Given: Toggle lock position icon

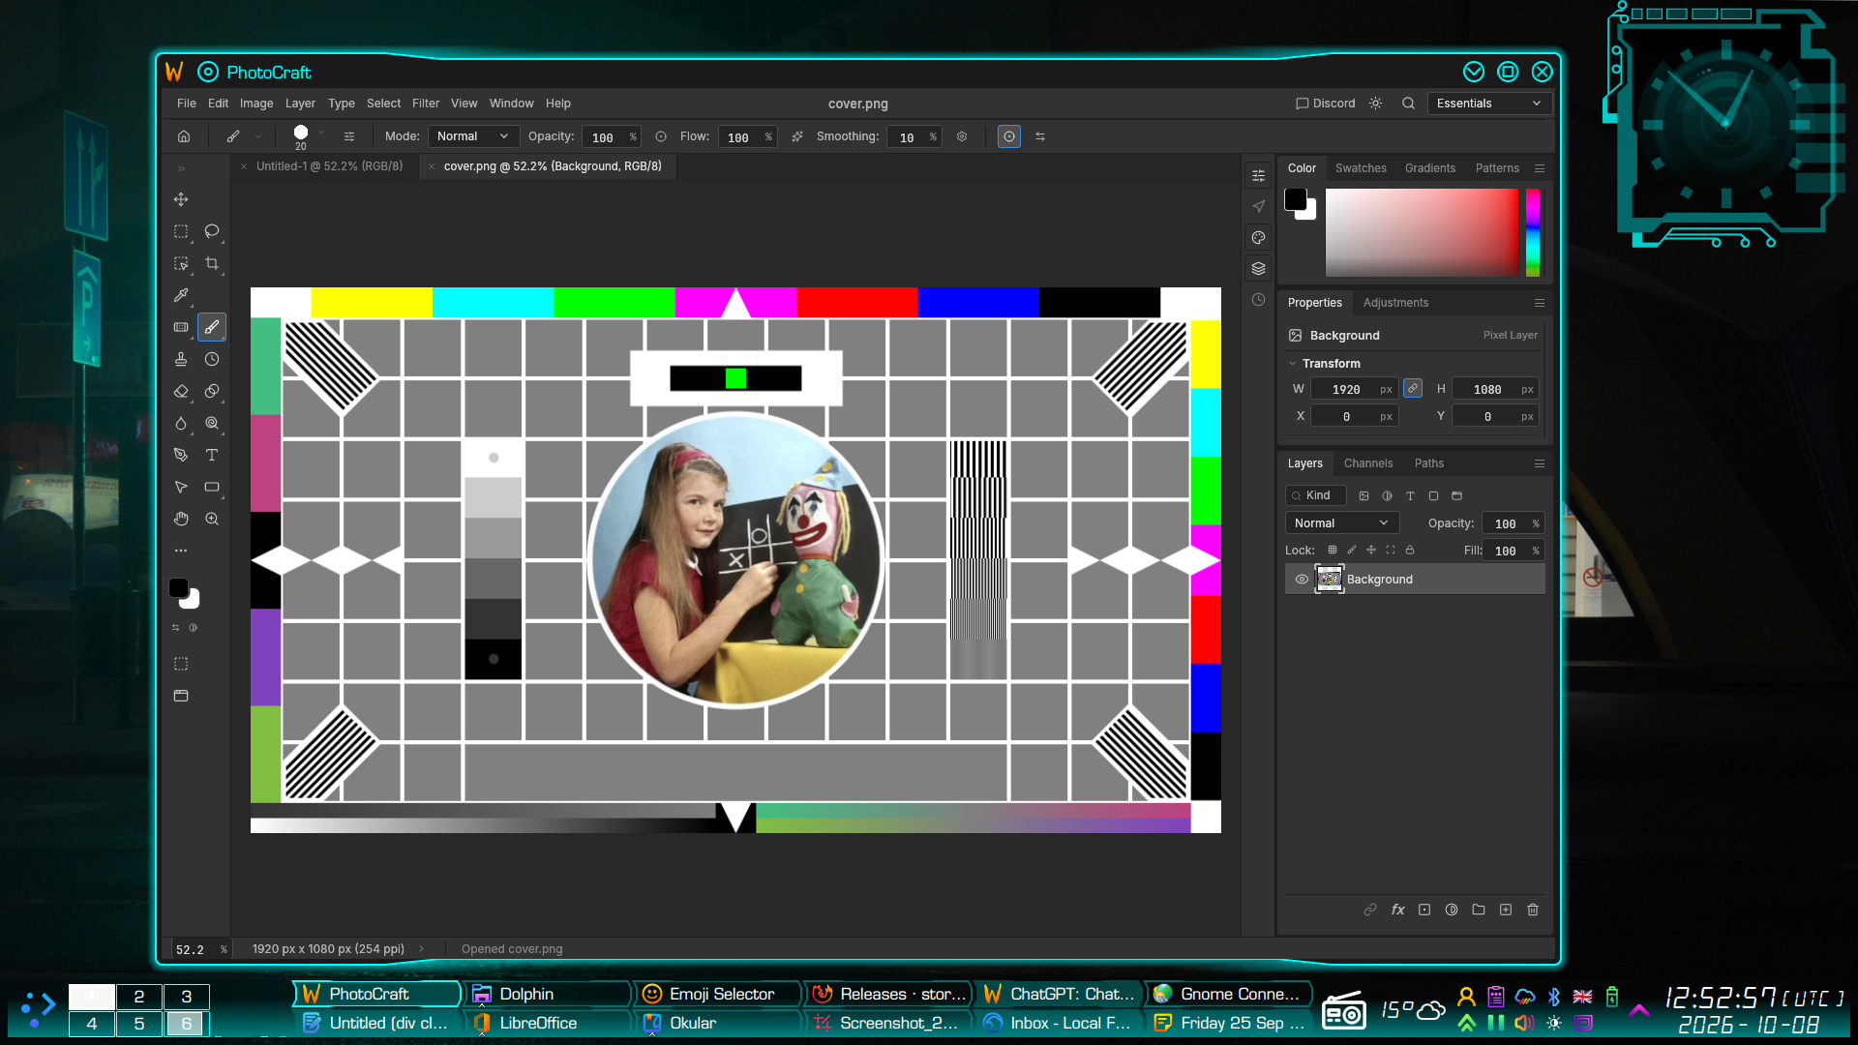Looking at the screenshot, I should click(1371, 550).
